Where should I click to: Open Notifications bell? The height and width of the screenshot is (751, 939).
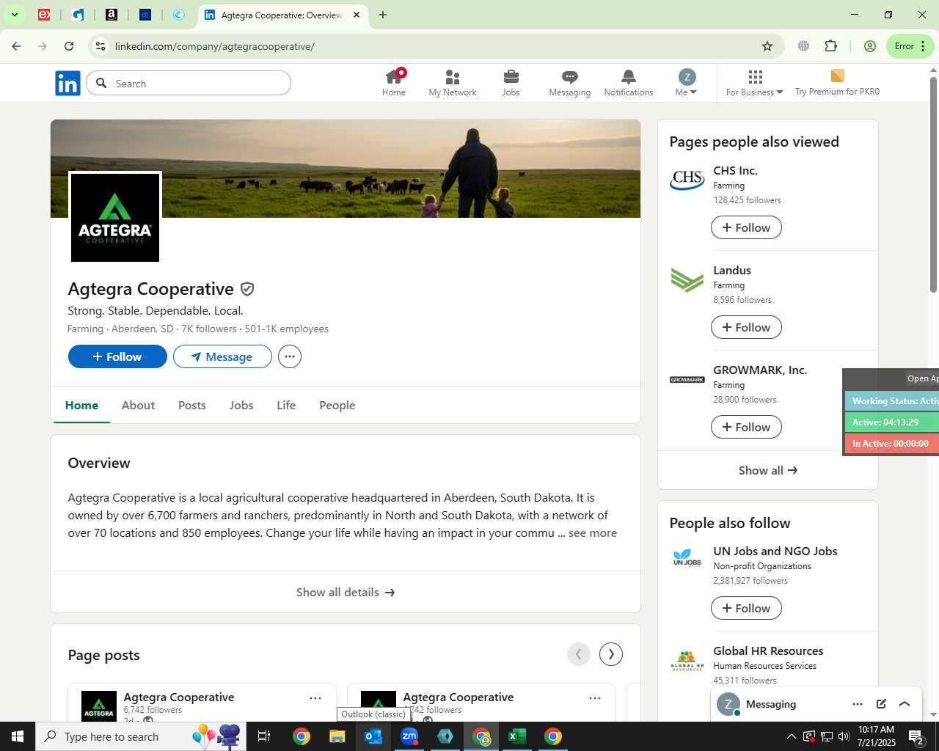[x=629, y=82]
